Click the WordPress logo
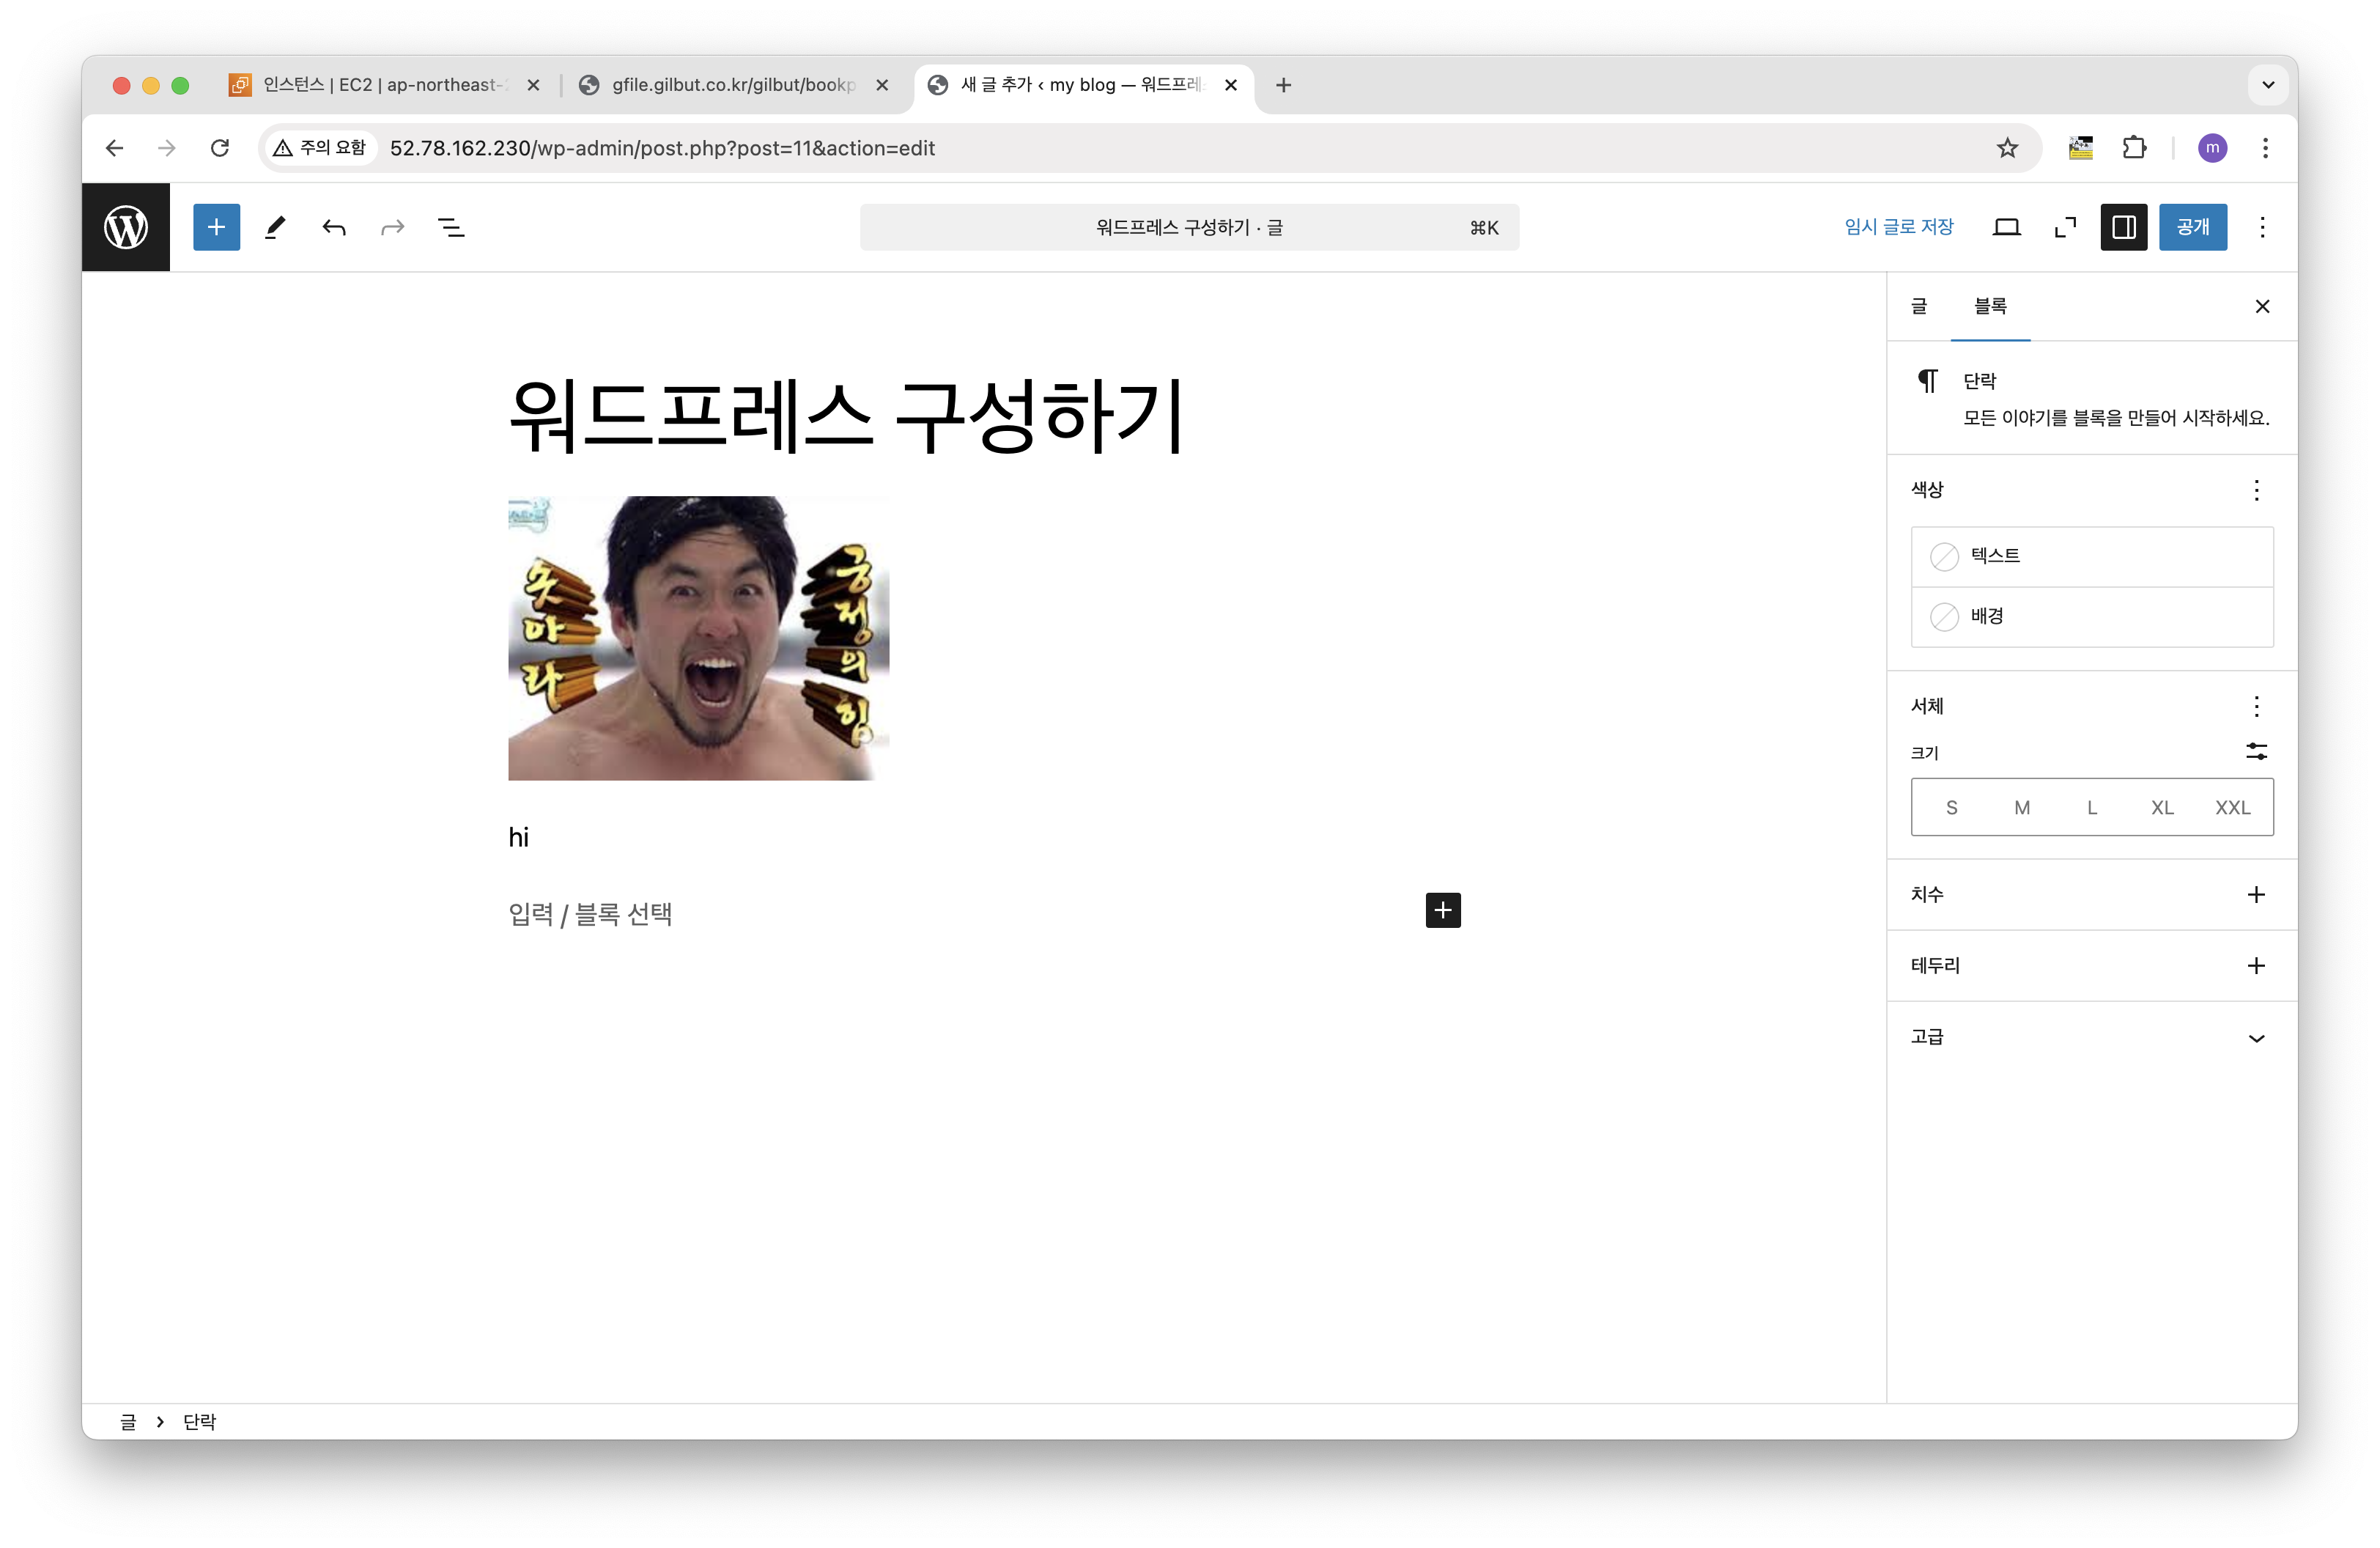The height and width of the screenshot is (1548, 2380). pos(126,227)
